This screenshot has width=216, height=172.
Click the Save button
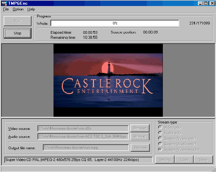coord(203,160)
